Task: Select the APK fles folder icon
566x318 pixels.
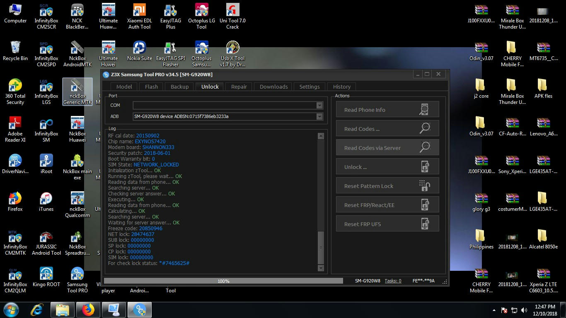Action: tap(543, 89)
